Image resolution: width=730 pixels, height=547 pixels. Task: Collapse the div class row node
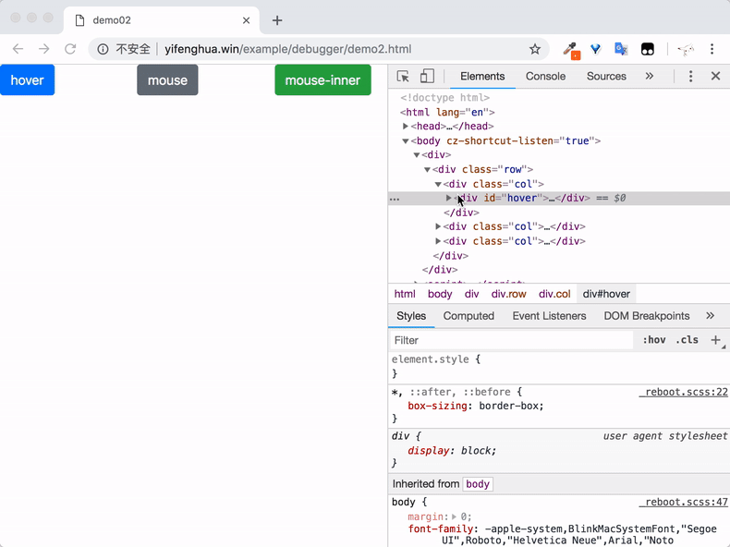pyautogui.click(x=427, y=169)
